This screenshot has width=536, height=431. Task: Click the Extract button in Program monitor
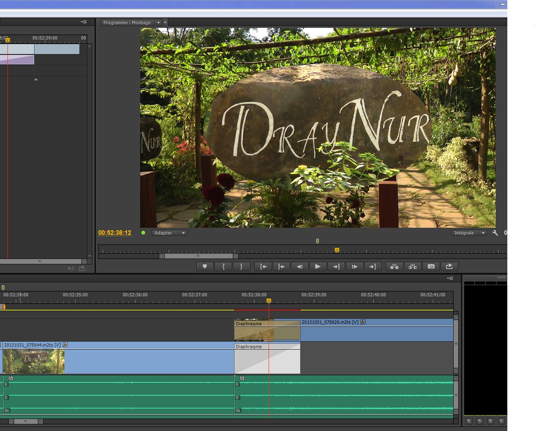coord(412,267)
